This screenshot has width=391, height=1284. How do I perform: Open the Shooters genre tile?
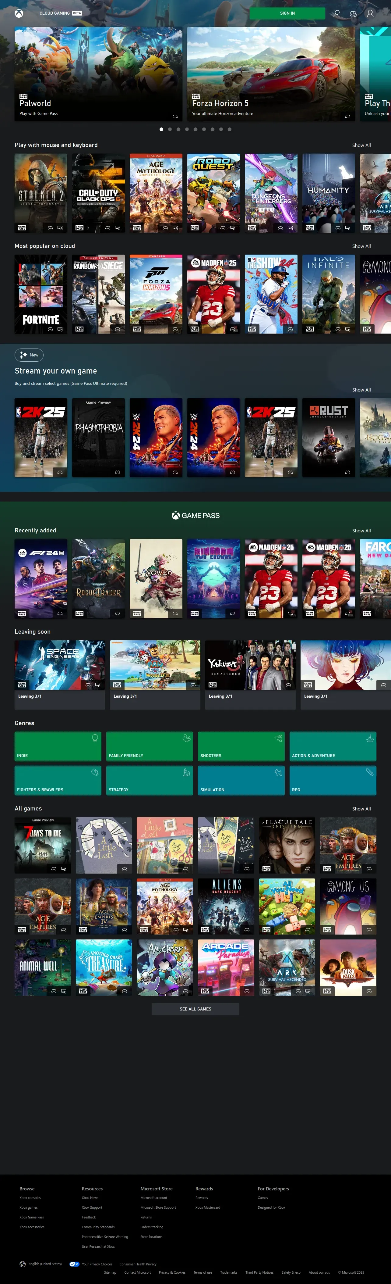pyautogui.click(x=241, y=746)
